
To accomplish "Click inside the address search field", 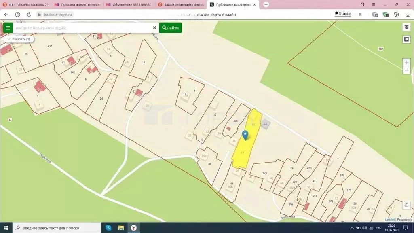I will point(81,28).
